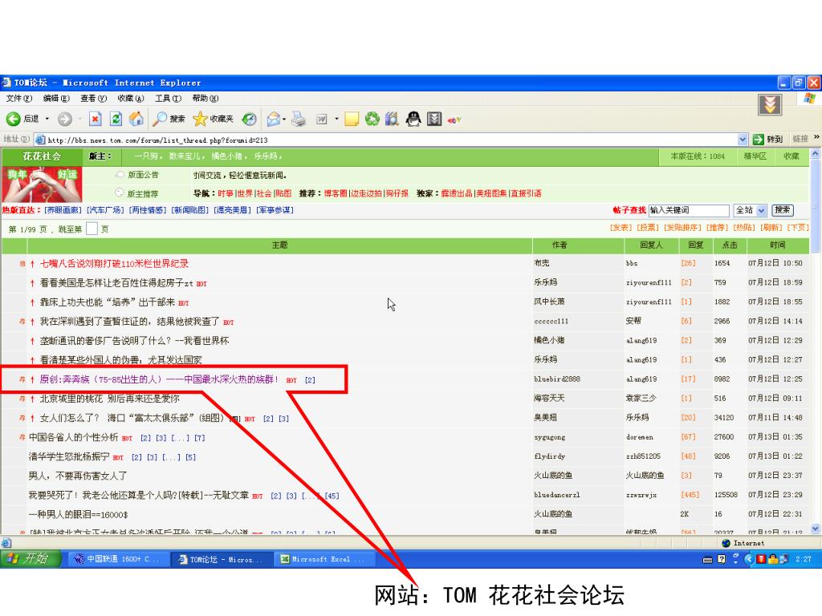
Task: Click the [发表] new post link
Action: [x=621, y=228]
